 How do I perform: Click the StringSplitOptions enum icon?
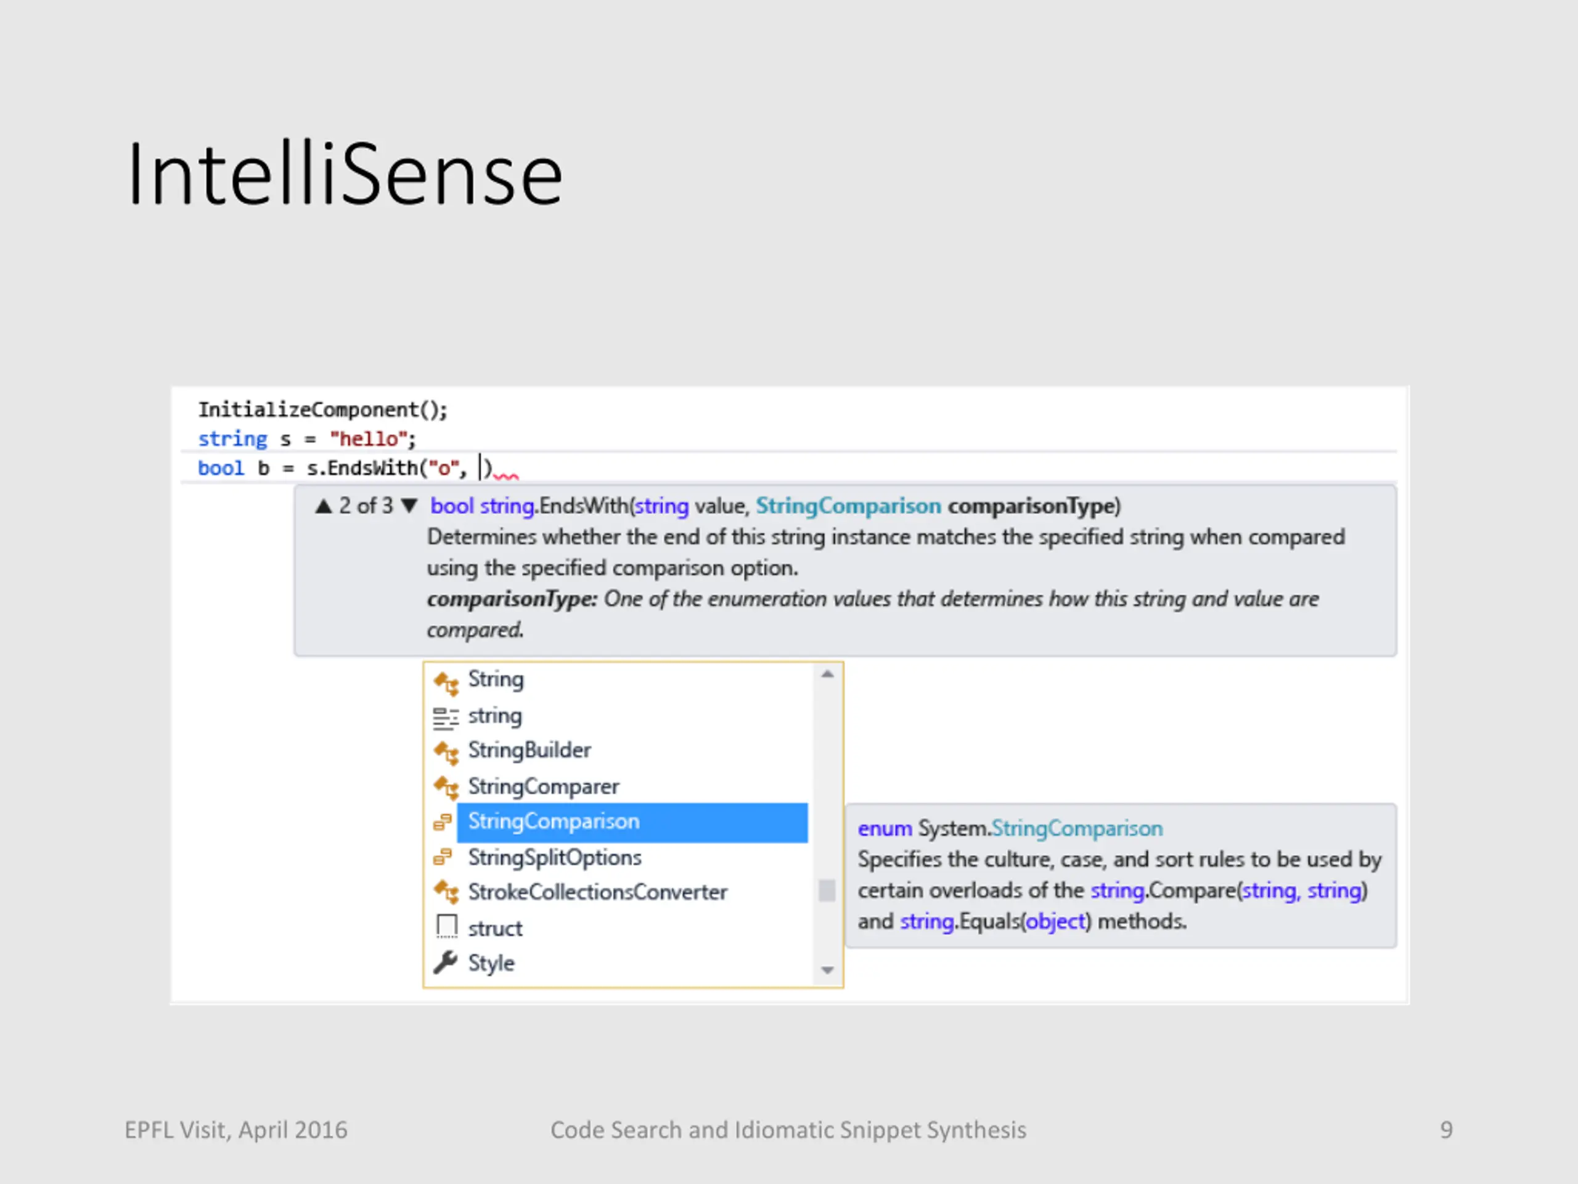click(x=443, y=857)
